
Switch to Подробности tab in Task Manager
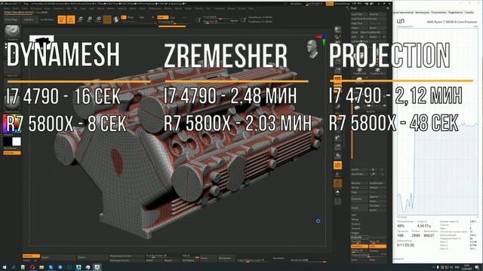(455, 13)
